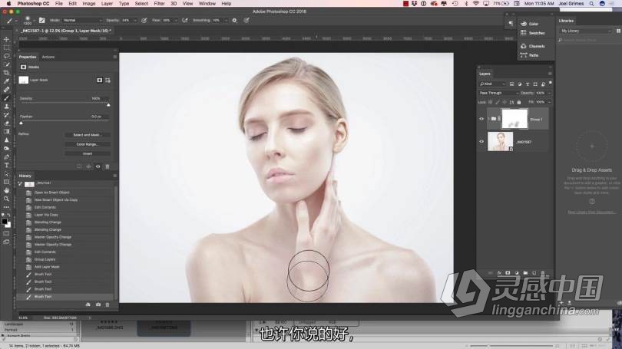Toggle airbrush build-up in options bar
This screenshot has width=622, height=349.
click(x=184, y=20)
